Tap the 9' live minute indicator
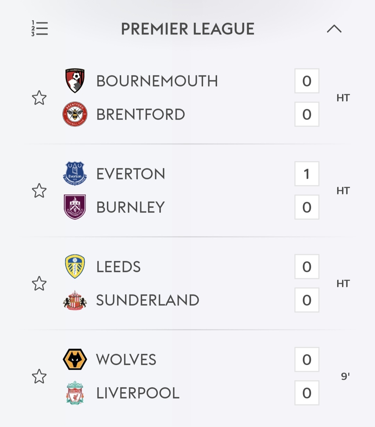Screen dimensions: 375x427 (x=345, y=376)
